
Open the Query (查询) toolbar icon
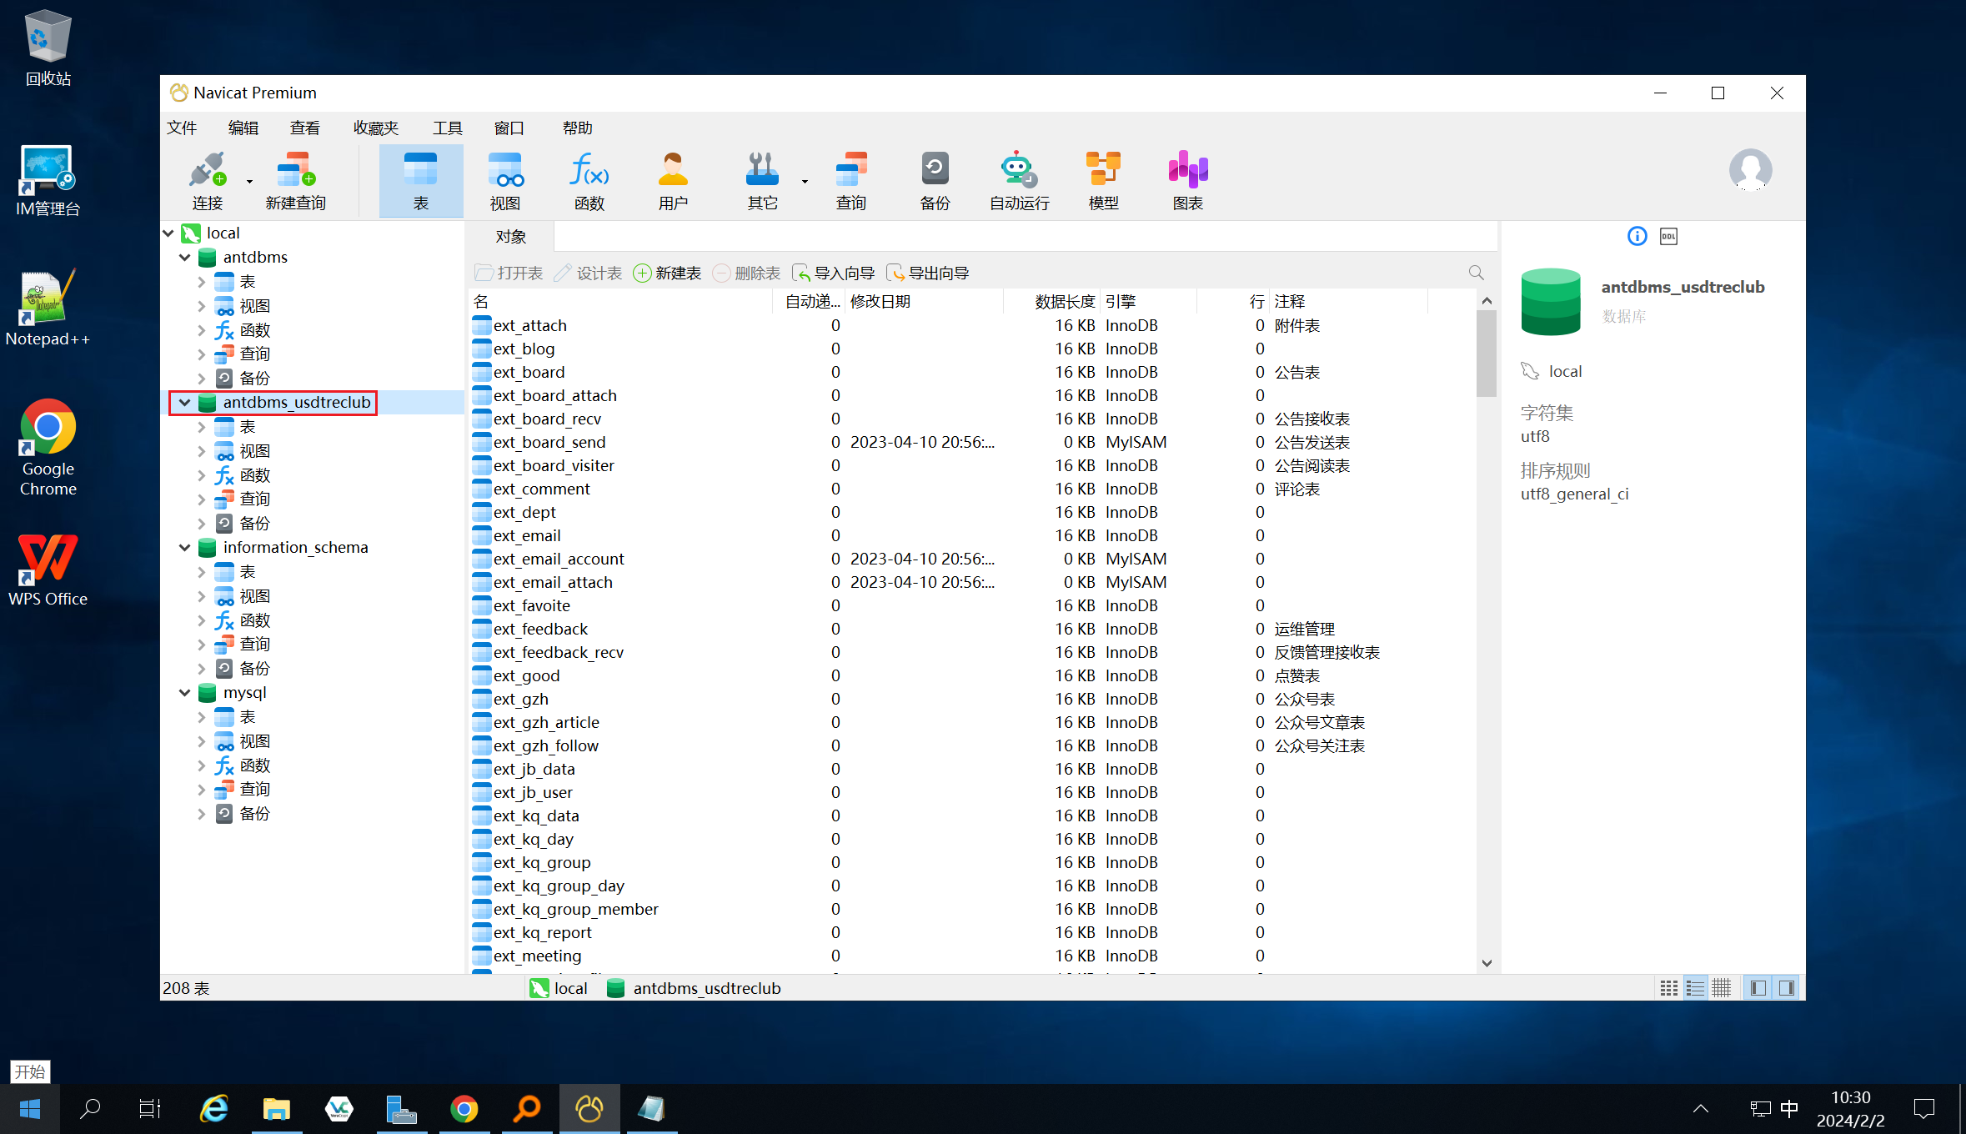point(851,181)
